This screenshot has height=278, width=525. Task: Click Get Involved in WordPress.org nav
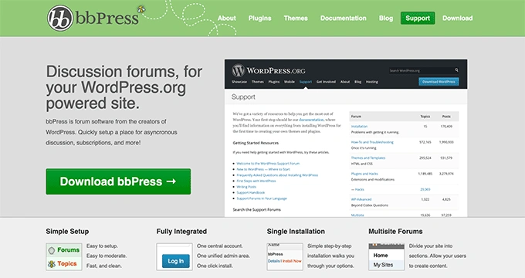pos(326,82)
